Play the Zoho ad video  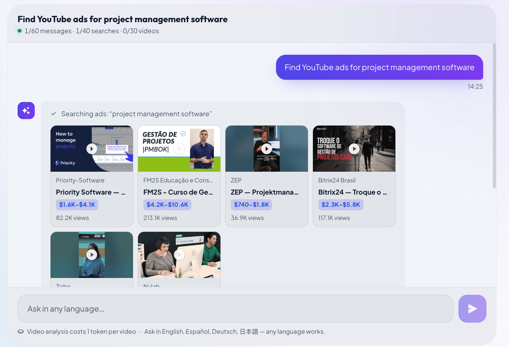pyautogui.click(x=92, y=255)
